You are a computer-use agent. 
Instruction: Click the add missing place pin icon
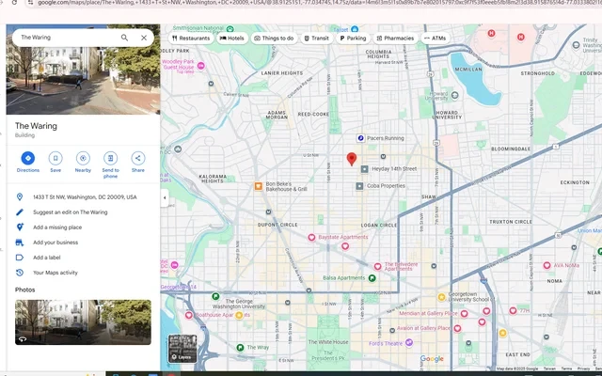[x=20, y=227]
